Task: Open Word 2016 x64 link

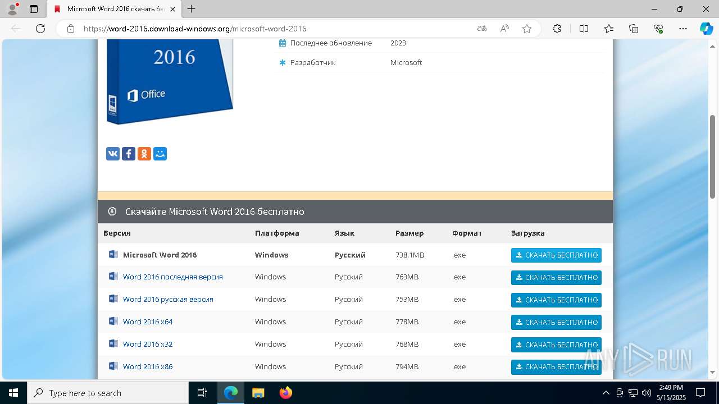Action: pos(148,322)
